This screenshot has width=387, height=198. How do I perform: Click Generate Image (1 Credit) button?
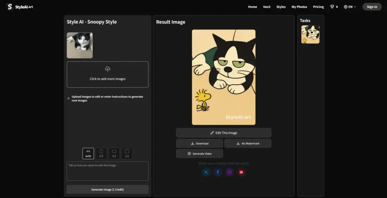click(108, 190)
